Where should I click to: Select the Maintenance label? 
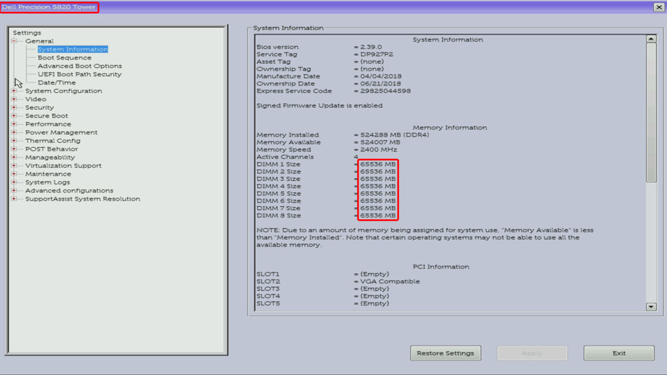[48, 174]
